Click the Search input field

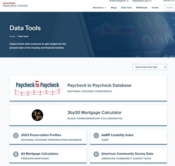pyautogui.click(x=170, y=7)
